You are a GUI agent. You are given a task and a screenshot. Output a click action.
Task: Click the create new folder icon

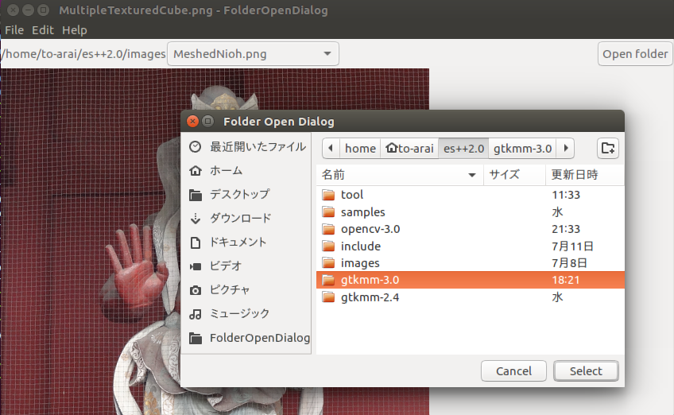pyautogui.click(x=607, y=149)
